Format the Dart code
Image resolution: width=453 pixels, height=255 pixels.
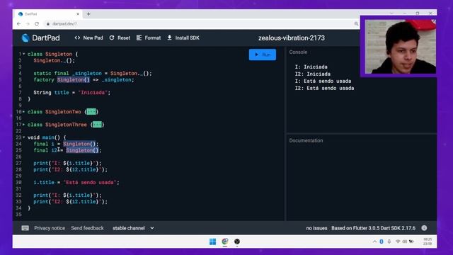[x=149, y=38]
